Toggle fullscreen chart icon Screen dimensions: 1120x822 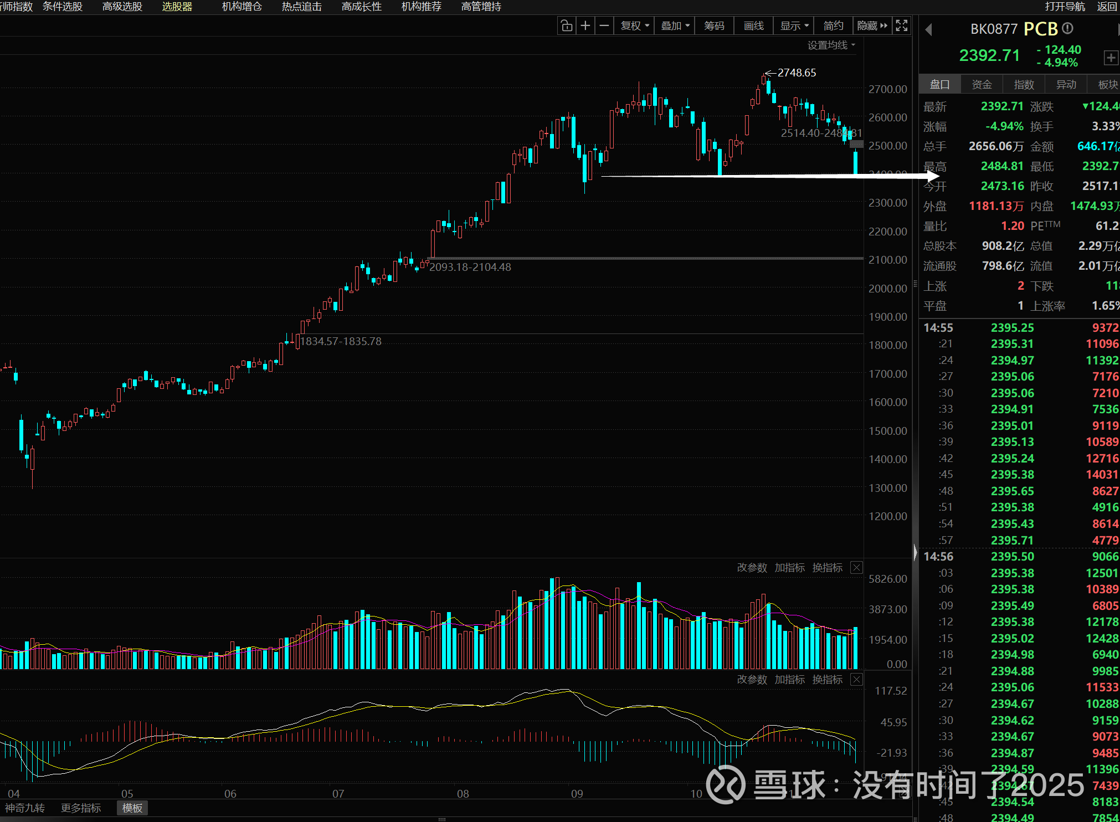click(x=902, y=25)
